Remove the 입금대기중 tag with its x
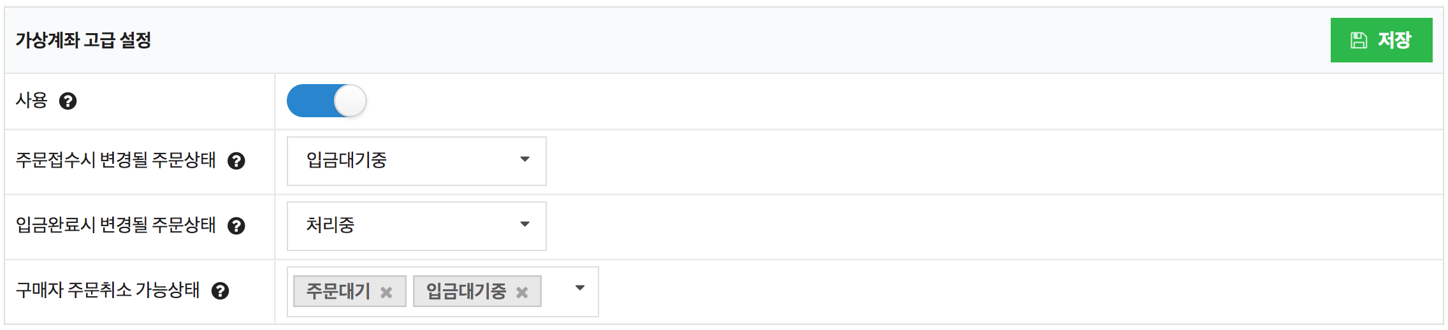Image resolution: width=1448 pixels, height=330 pixels. click(x=522, y=292)
